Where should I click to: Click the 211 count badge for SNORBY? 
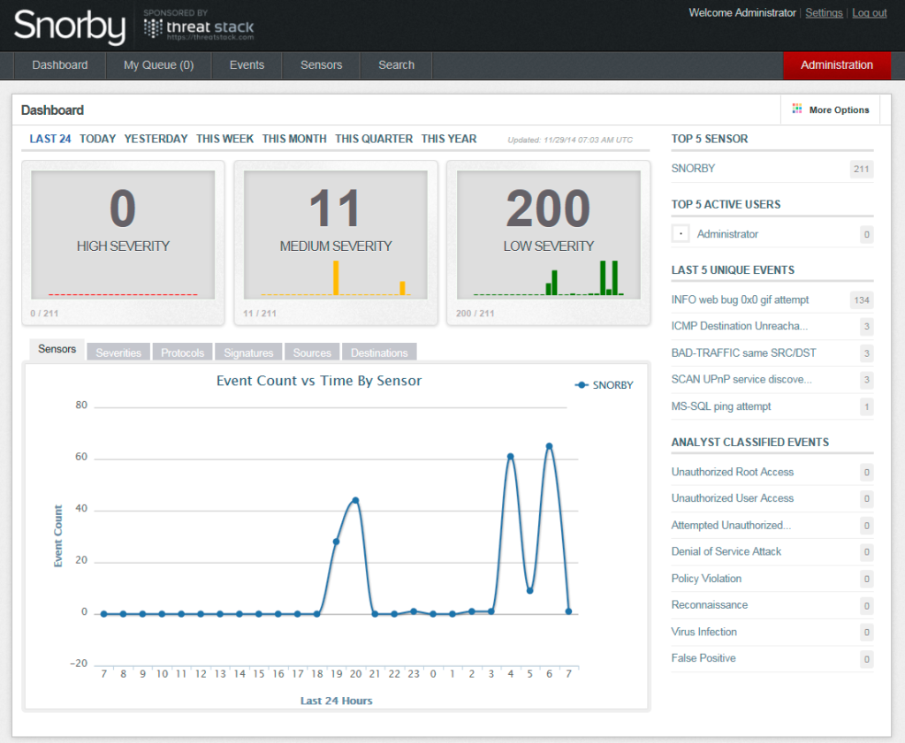pos(862,169)
